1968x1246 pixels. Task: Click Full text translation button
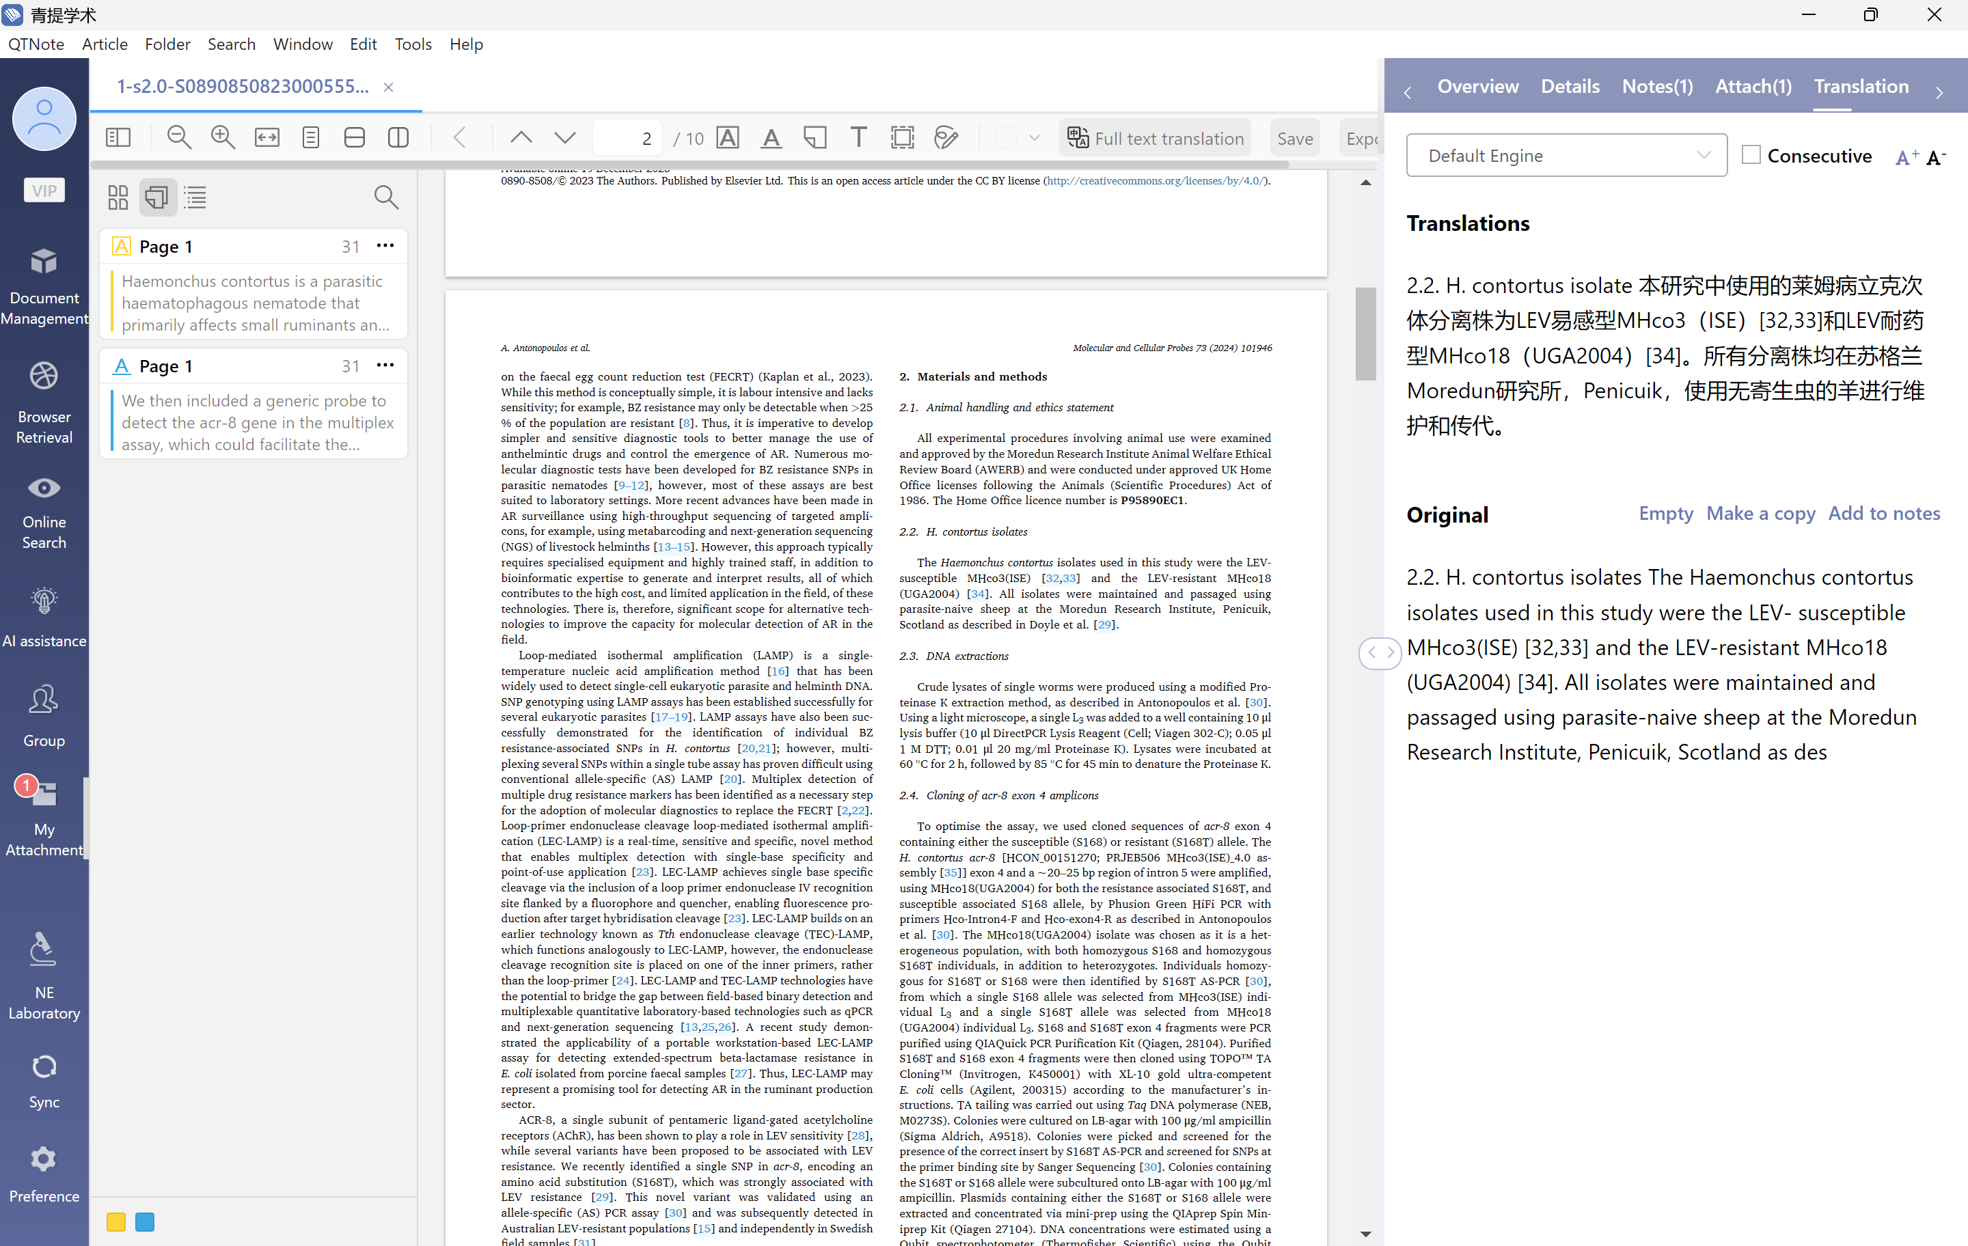(1156, 138)
